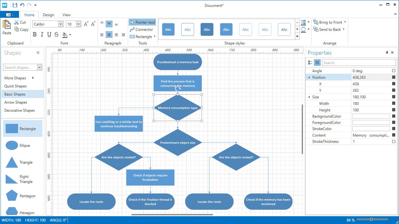Toggle Bold formatting
The image size is (399, 224).
[35, 35]
